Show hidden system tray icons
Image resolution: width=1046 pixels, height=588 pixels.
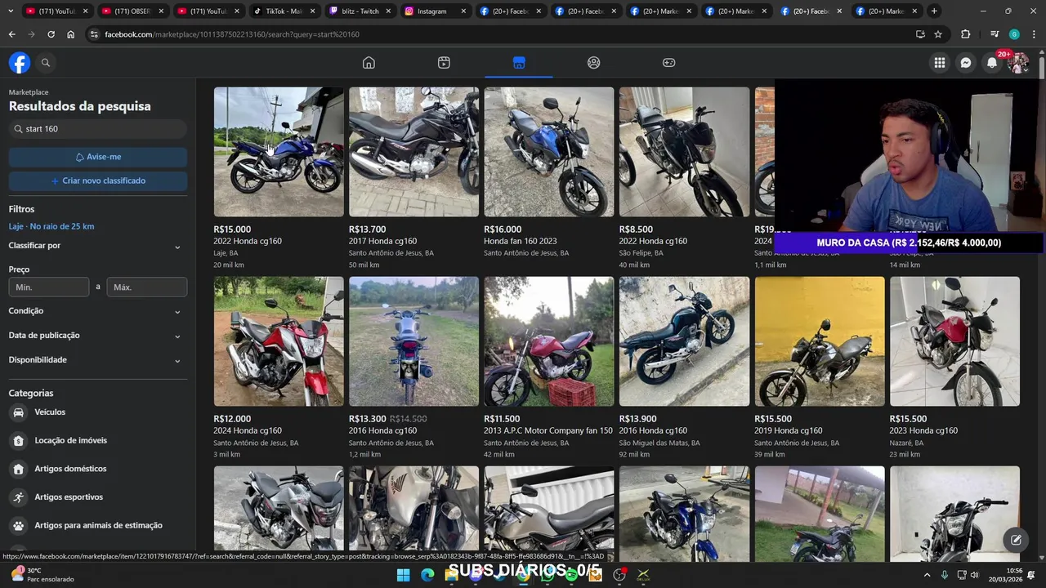[927, 575]
